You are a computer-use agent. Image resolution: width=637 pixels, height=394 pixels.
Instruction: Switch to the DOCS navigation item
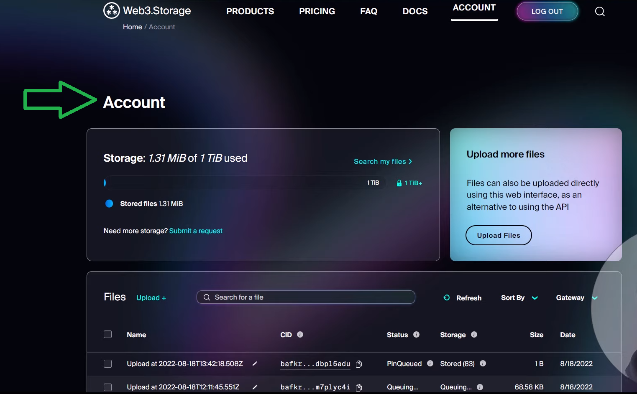tap(415, 11)
